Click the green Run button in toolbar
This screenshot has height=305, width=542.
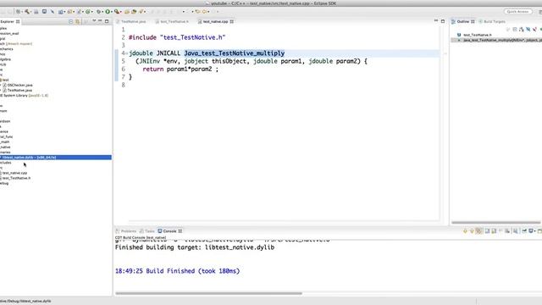pyautogui.click(x=108, y=11)
